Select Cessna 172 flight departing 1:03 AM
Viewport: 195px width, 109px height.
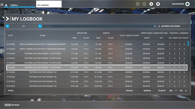(97, 63)
